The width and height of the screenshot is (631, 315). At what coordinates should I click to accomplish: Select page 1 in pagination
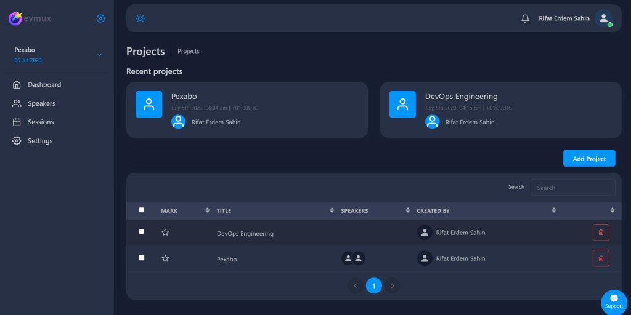(374, 285)
